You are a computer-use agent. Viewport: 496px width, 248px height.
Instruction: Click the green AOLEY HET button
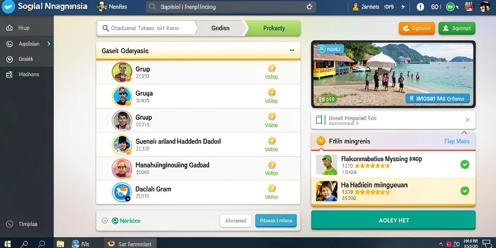pyautogui.click(x=393, y=220)
